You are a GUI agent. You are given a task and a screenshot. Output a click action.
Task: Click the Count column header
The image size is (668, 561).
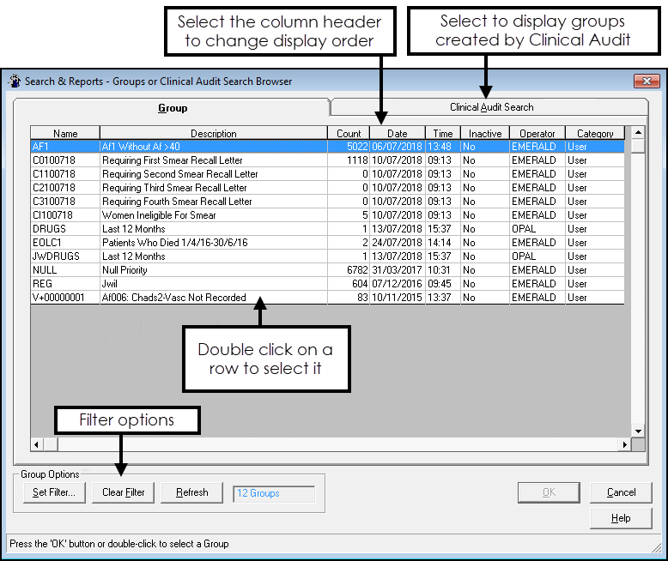pos(349,133)
